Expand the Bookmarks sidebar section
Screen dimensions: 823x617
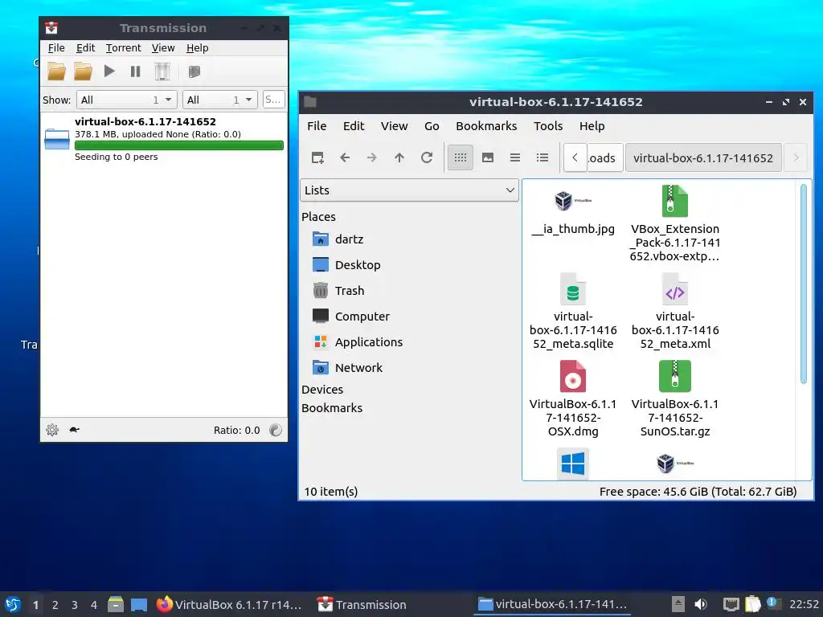click(332, 407)
